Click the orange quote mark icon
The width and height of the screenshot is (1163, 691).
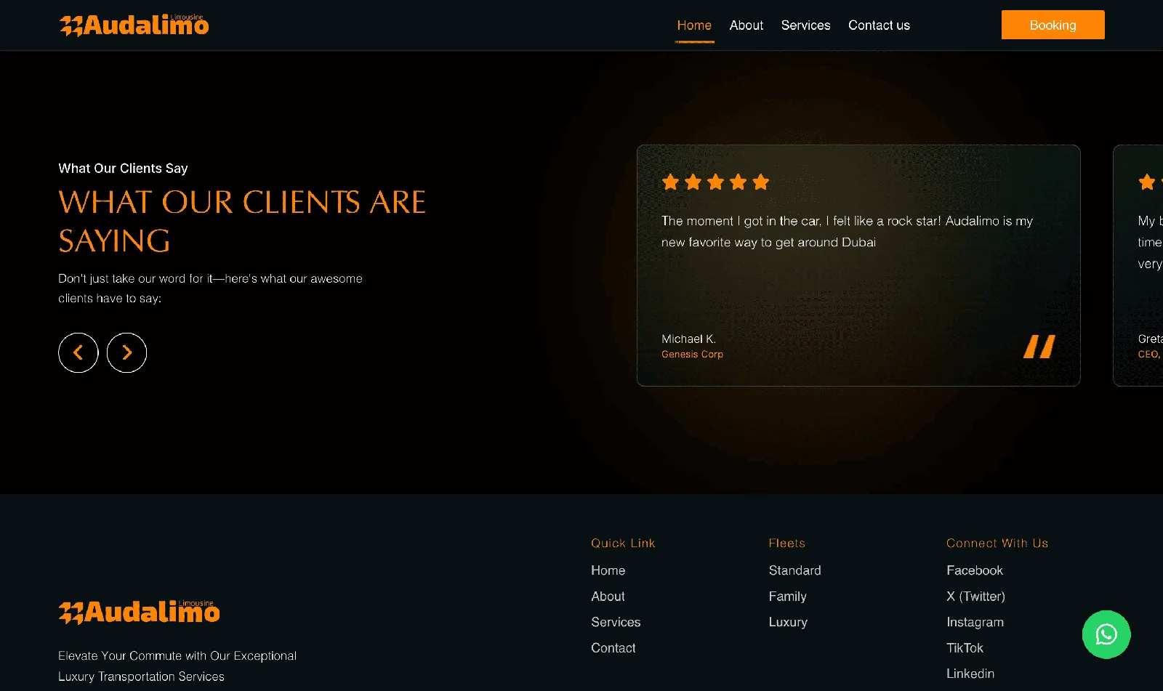click(x=1039, y=347)
